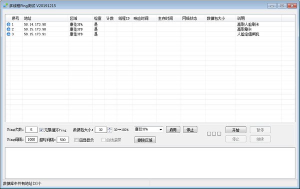
Task: Tick the 自动滚屏 checkbox
Action: click(103, 140)
